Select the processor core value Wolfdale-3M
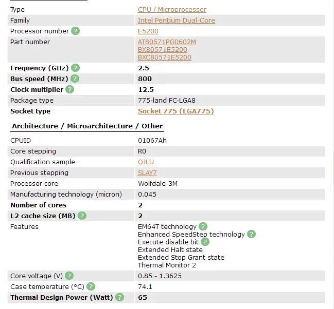The width and height of the screenshot is (334, 309). pos(157,183)
